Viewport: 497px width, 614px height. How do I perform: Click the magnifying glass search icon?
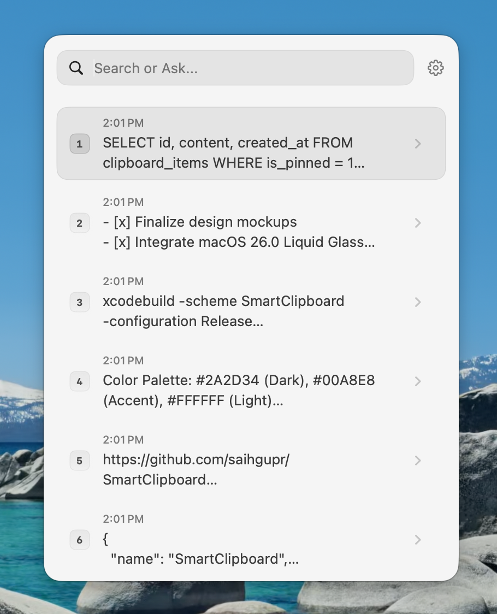tap(76, 68)
